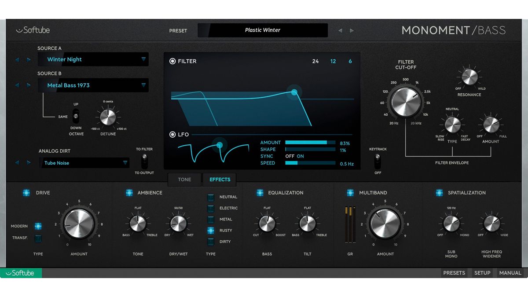The width and height of the screenshot is (528, 297).
Task: Click the Multiband Amount knob
Action: [385, 224]
